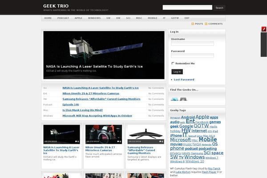
Task: Click the featured NASA satellite banner image
Action: tap(104, 55)
